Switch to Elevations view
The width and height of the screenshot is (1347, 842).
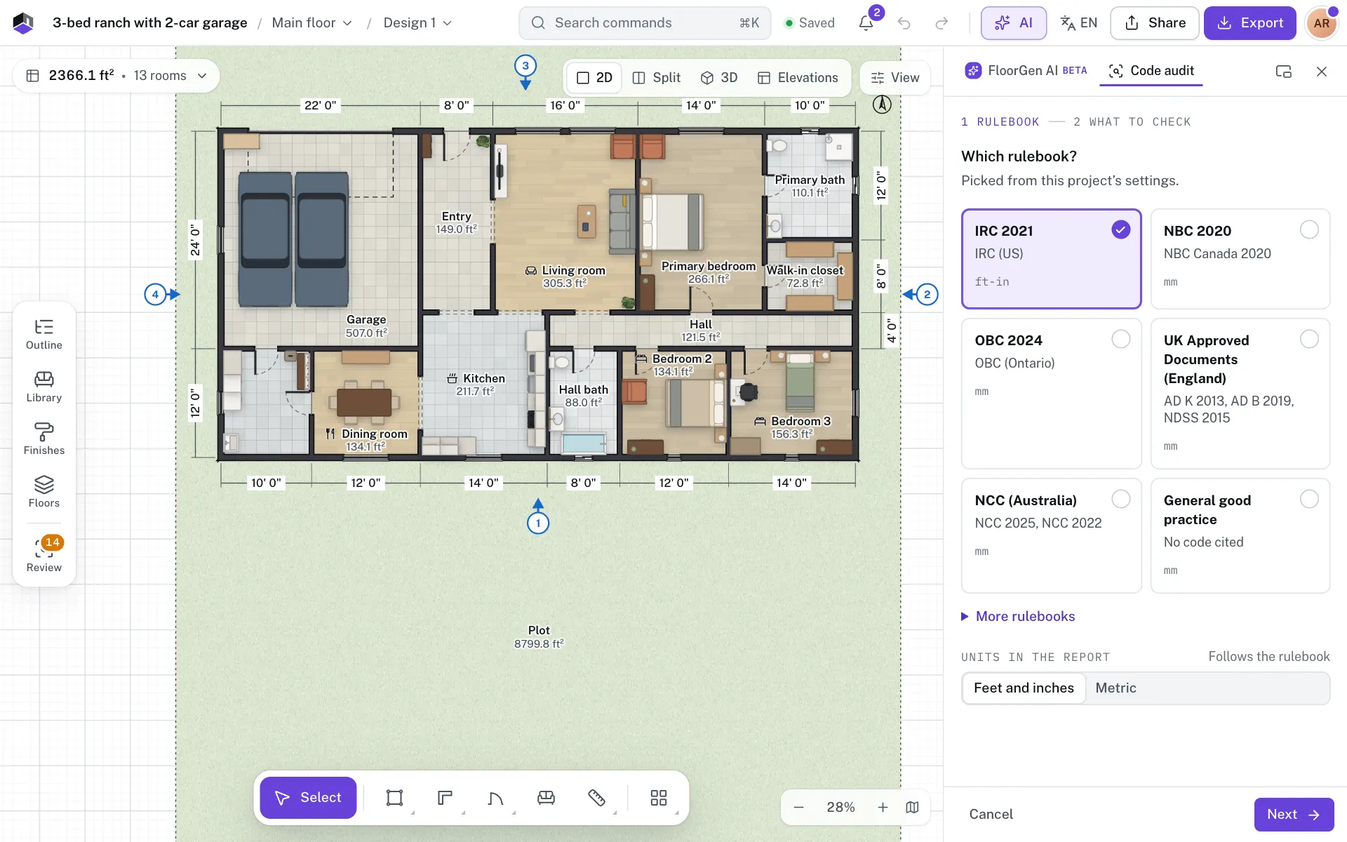pyautogui.click(x=798, y=78)
